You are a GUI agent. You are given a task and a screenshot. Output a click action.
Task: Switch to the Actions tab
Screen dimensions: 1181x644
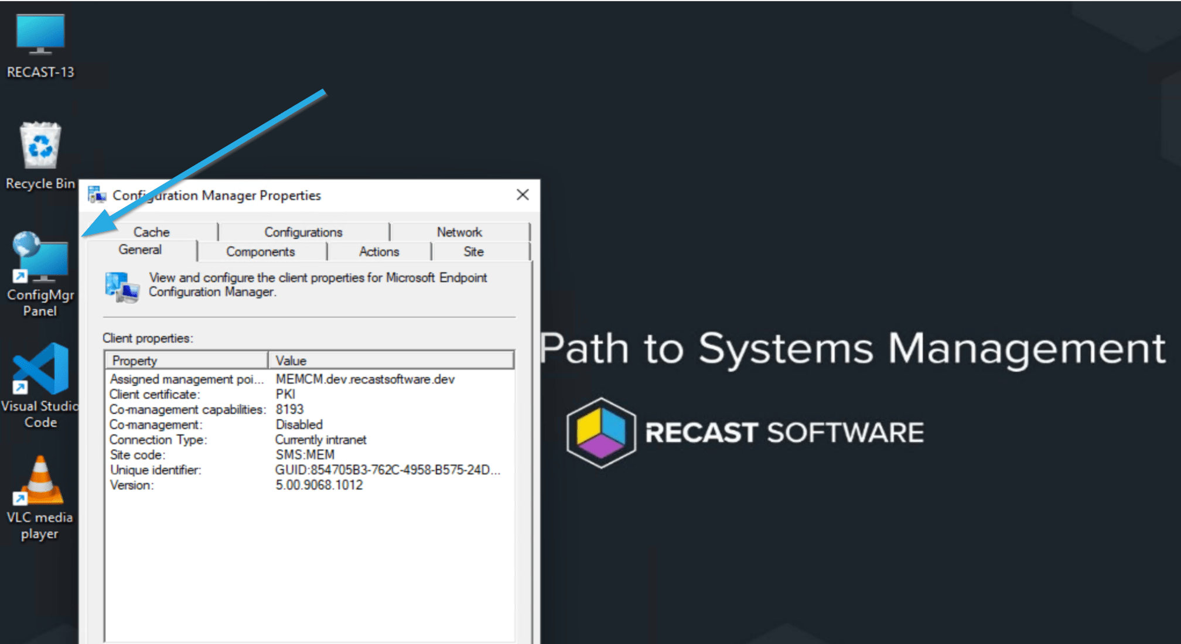pyautogui.click(x=379, y=252)
